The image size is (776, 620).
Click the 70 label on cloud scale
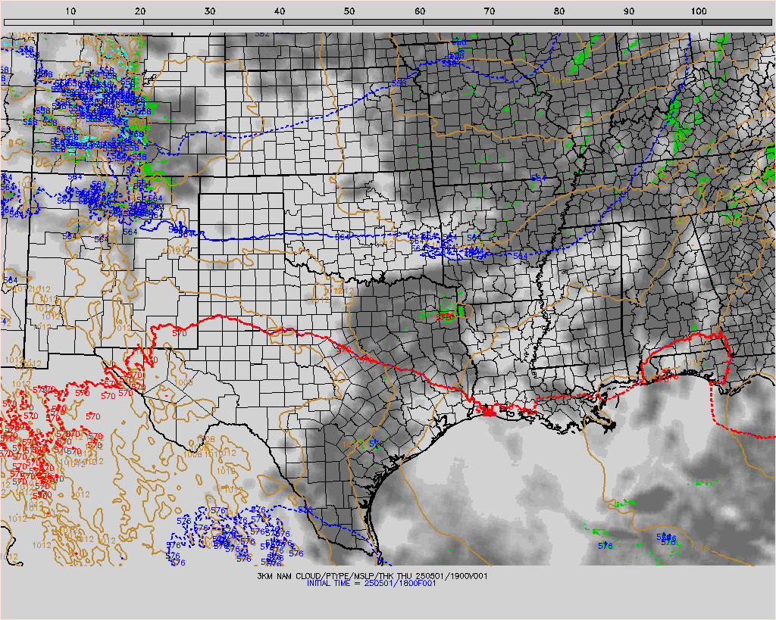pos(490,11)
